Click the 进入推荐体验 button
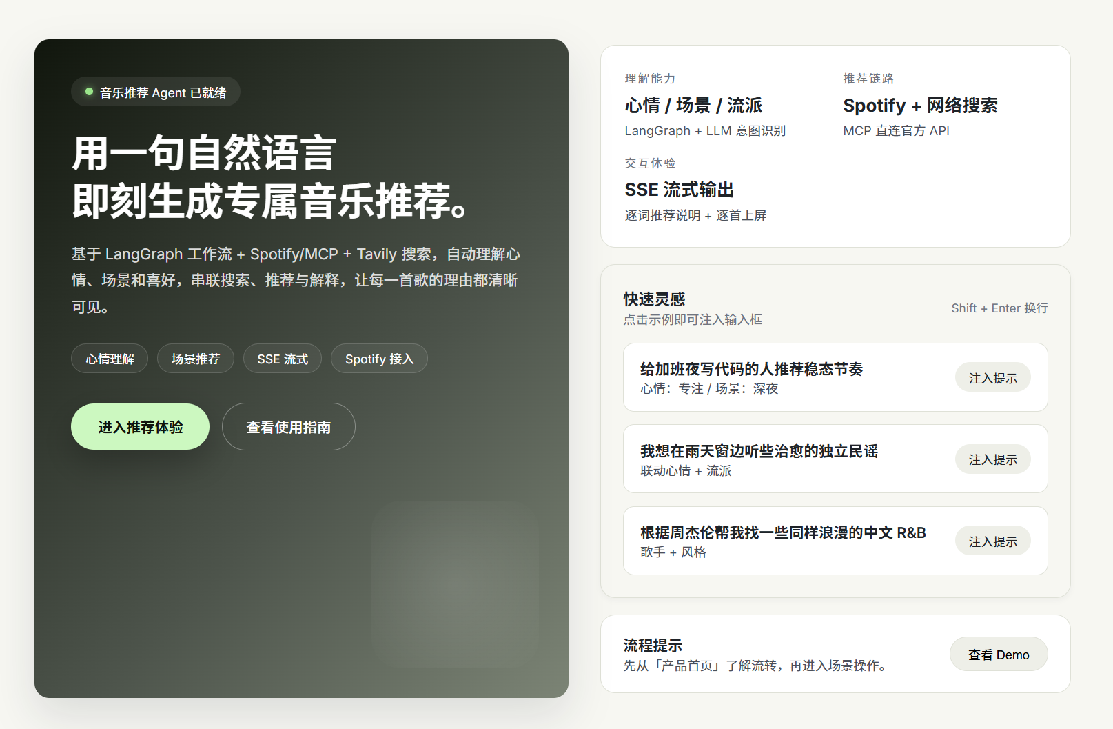Screen dimensions: 1113x729 [x=140, y=427]
